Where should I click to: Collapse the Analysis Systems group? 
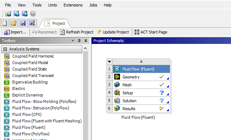[5, 49]
